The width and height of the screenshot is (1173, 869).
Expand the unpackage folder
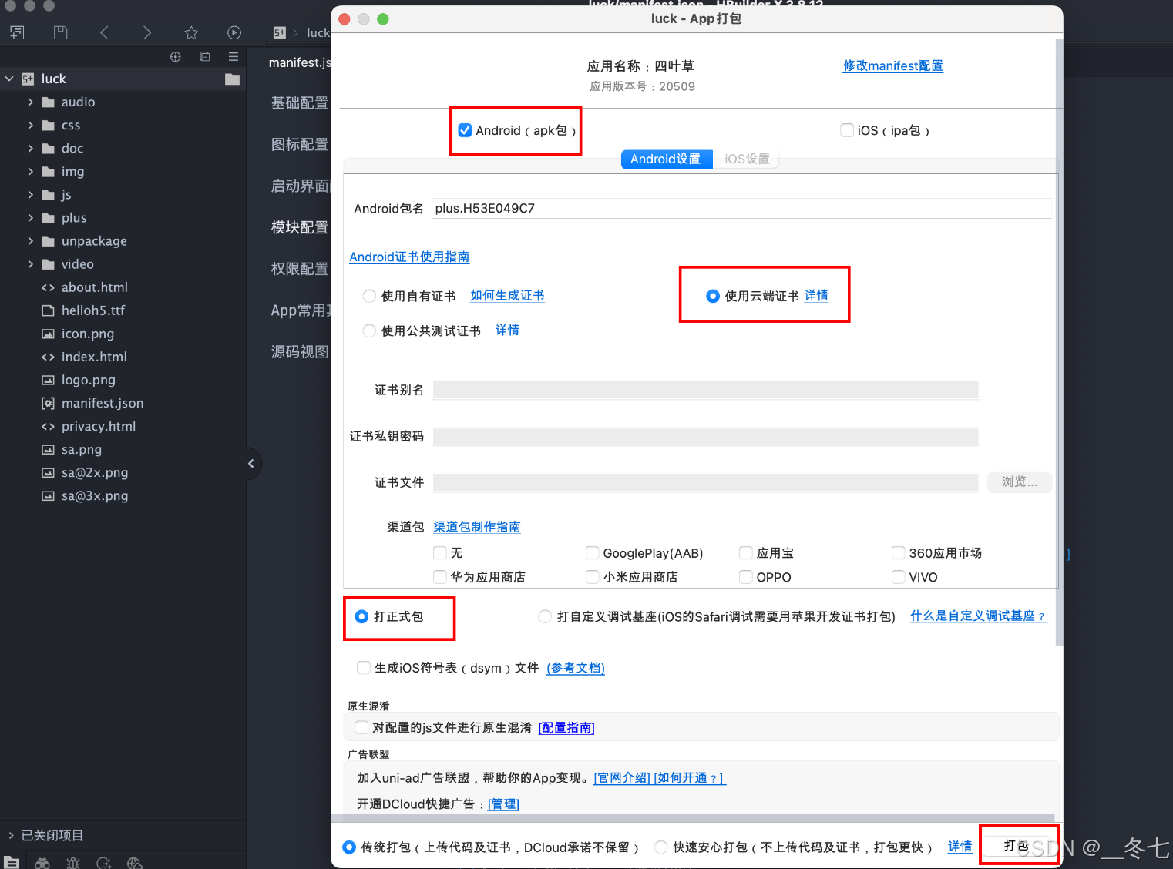(x=31, y=240)
